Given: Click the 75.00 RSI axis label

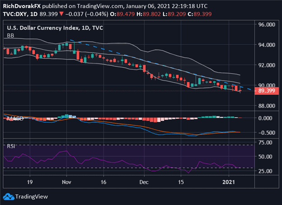Looking at the screenshot, I should pos(265,143).
